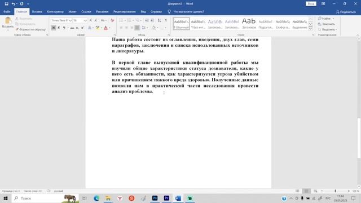Click the Вход sign-in button

pyautogui.click(x=311, y=4)
